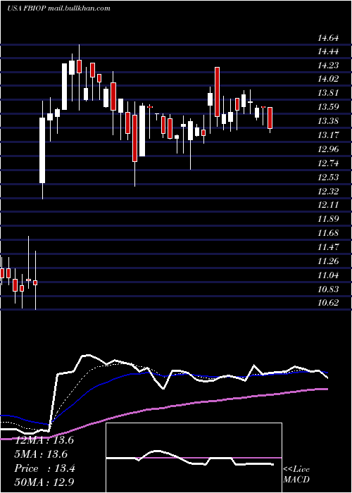This screenshot has height=493, width=352.
Task: Click the 11.68 price axis label
Action: 328,233
